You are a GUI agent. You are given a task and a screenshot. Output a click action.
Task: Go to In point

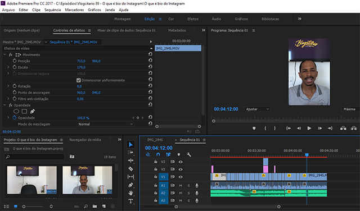point(289,129)
